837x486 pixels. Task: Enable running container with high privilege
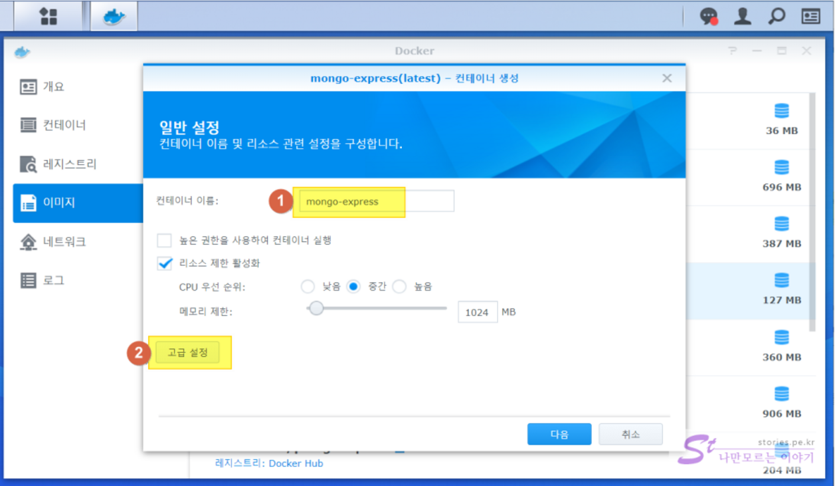164,240
